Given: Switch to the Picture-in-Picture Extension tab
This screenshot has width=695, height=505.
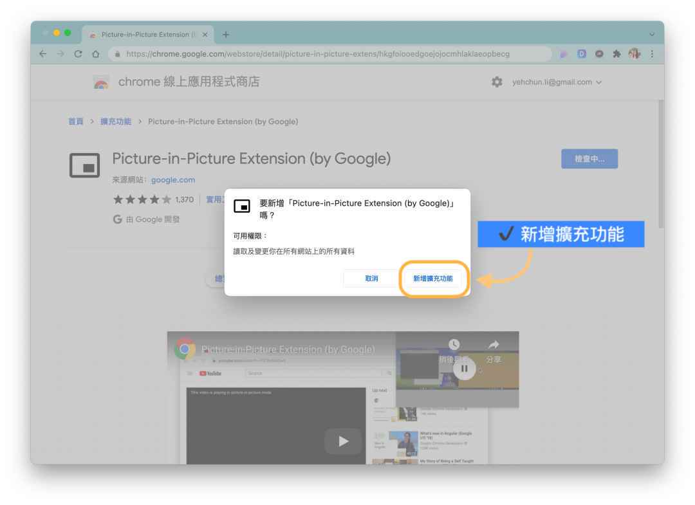Looking at the screenshot, I should point(145,34).
